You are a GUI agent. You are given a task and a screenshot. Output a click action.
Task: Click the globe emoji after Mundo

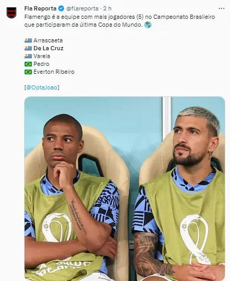pyautogui.click(x=148, y=25)
